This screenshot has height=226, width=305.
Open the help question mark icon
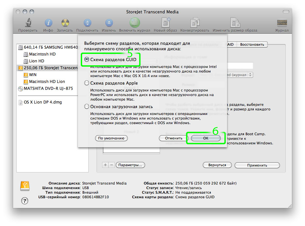pos(25,201)
